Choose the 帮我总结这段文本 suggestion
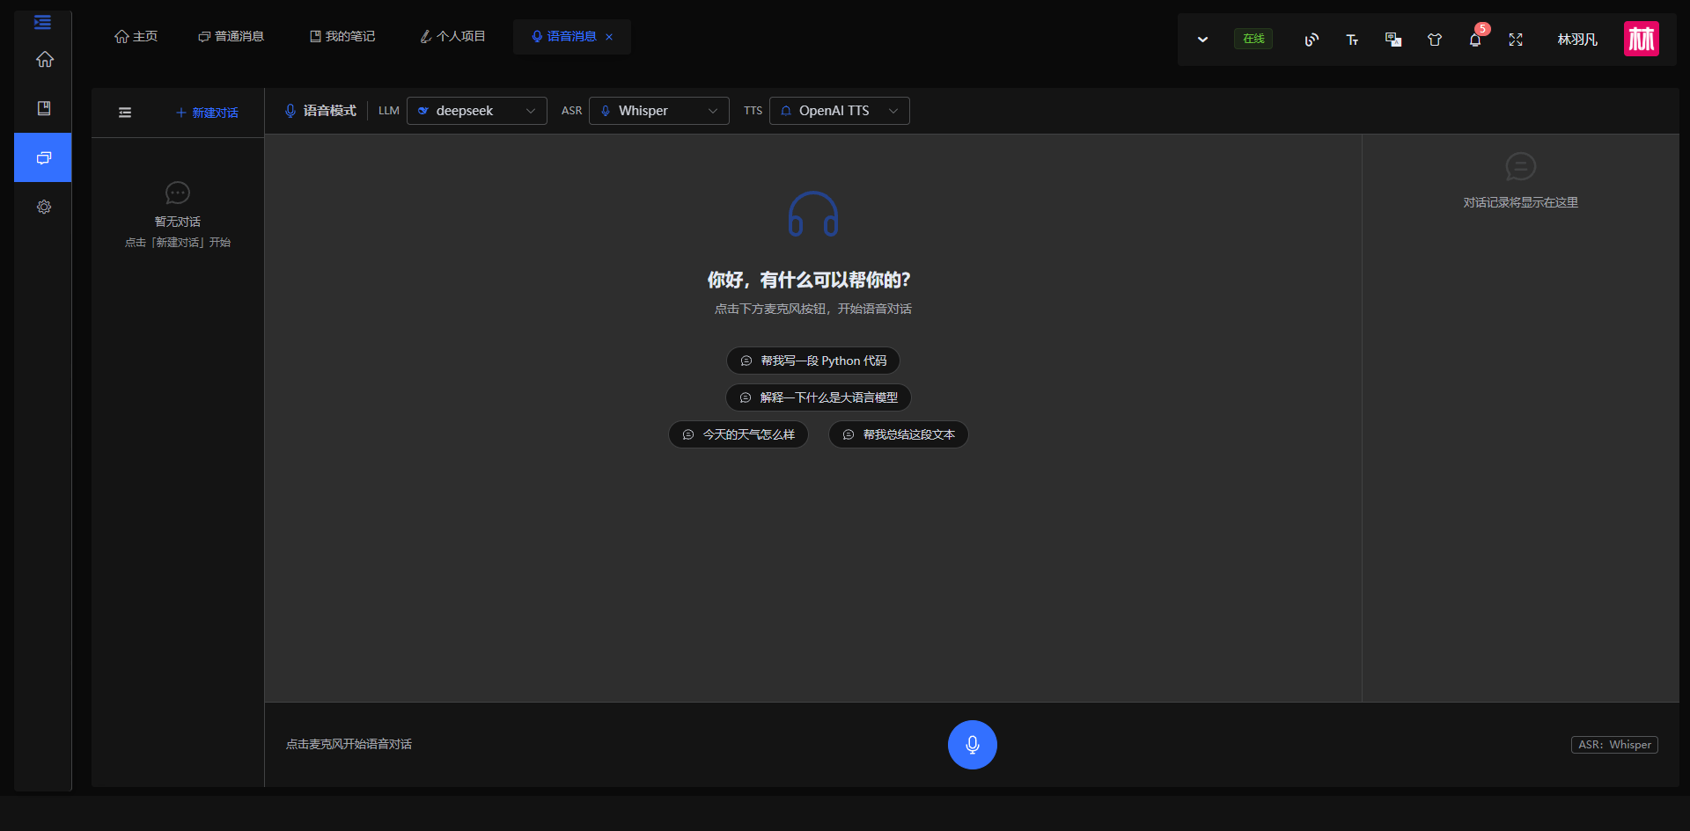Screen dimensions: 1690x831 899,434
